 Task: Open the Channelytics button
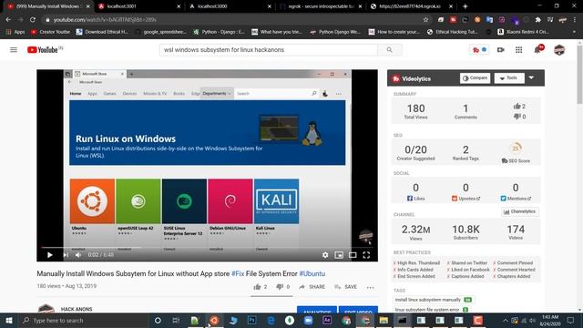(x=519, y=211)
